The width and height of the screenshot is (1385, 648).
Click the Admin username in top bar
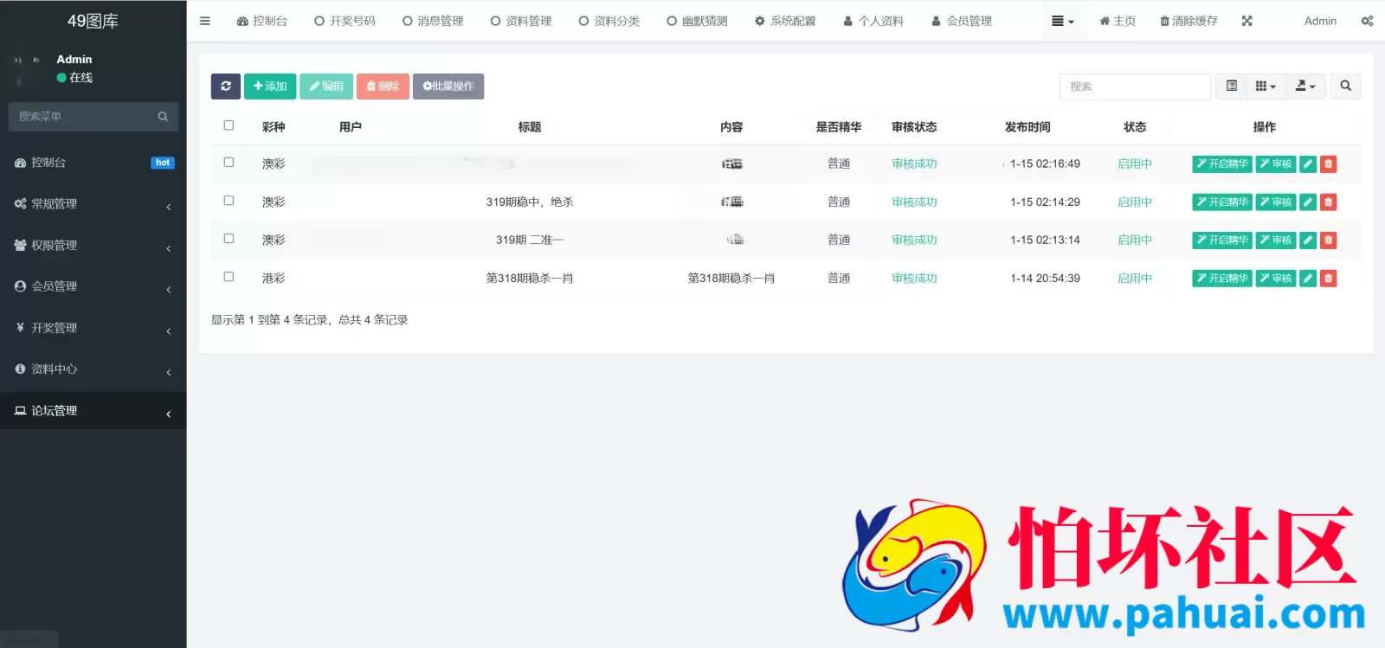pyautogui.click(x=1320, y=21)
